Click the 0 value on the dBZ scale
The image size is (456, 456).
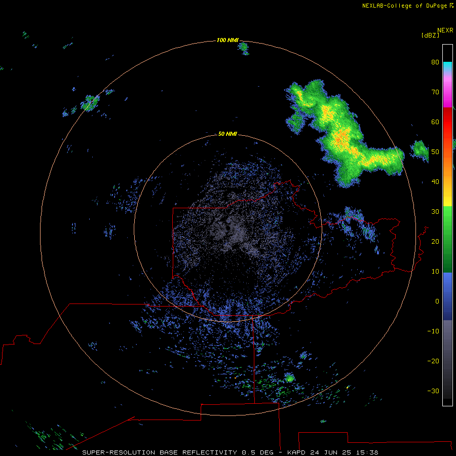point(437,301)
